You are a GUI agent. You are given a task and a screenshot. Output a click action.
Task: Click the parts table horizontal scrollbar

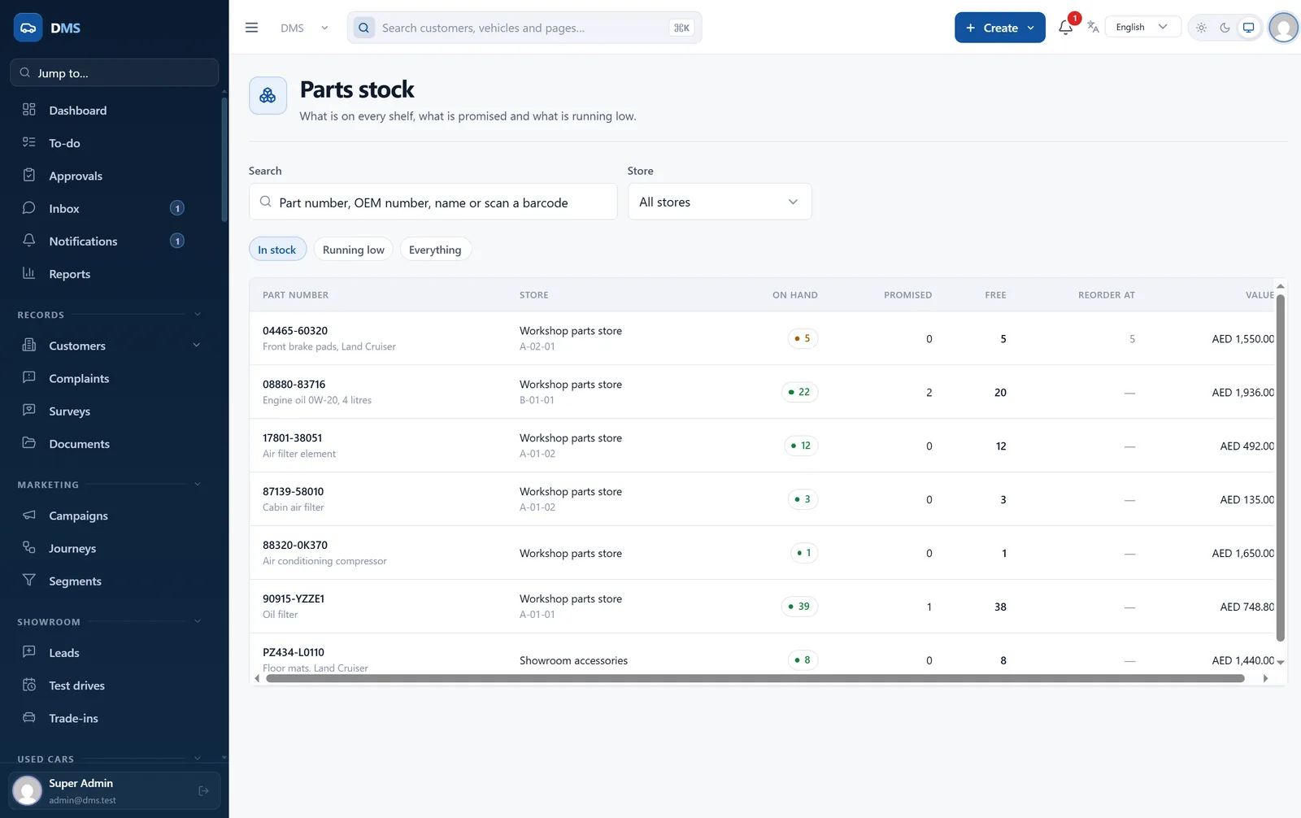[755, 678]
